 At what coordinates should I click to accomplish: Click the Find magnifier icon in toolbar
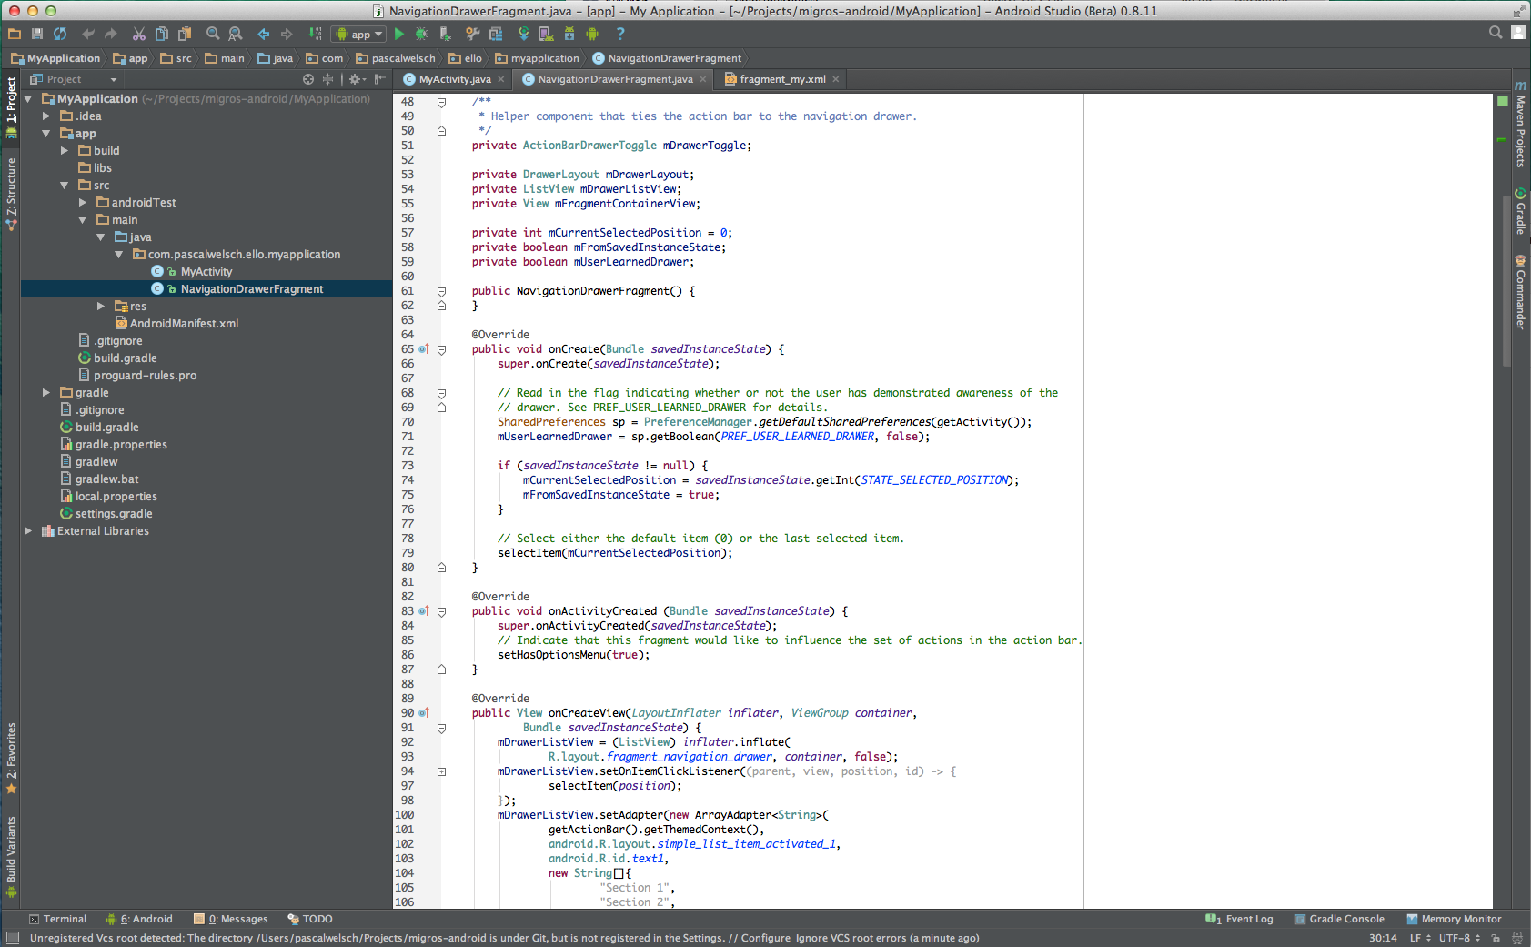(x=213, y=34)
